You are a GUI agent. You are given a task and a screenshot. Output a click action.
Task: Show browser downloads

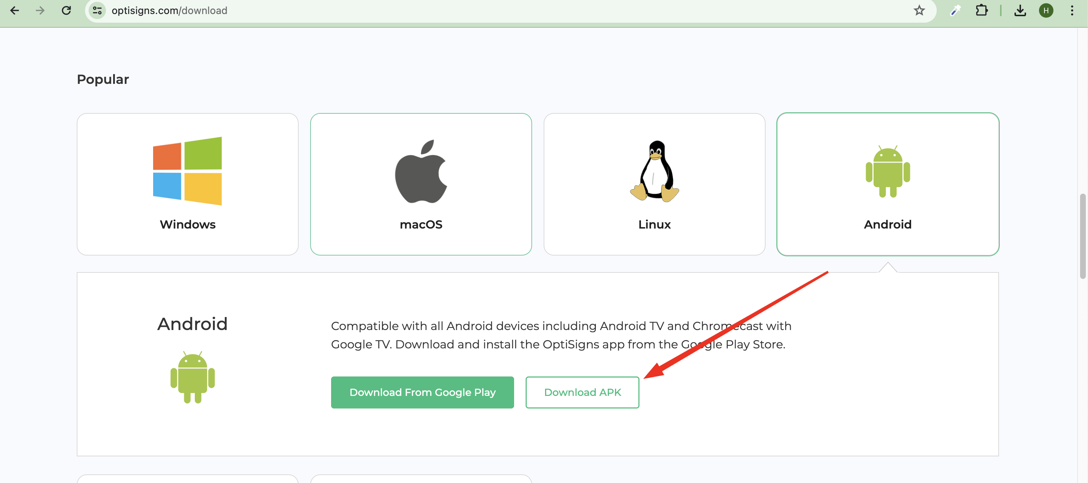(x=1020, y=10)
